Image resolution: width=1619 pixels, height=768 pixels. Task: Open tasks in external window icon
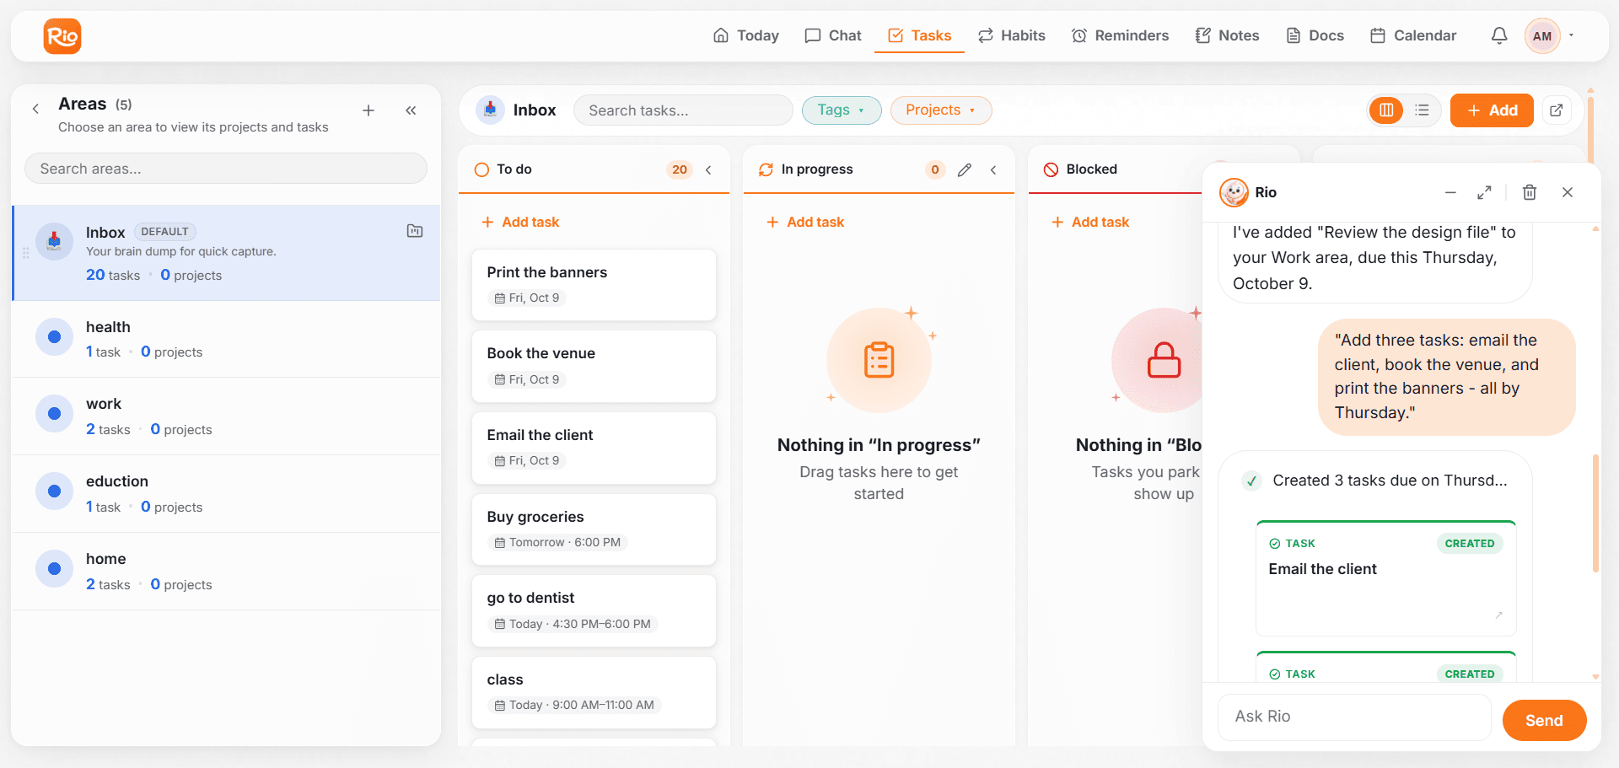[x=1557, y=110]
